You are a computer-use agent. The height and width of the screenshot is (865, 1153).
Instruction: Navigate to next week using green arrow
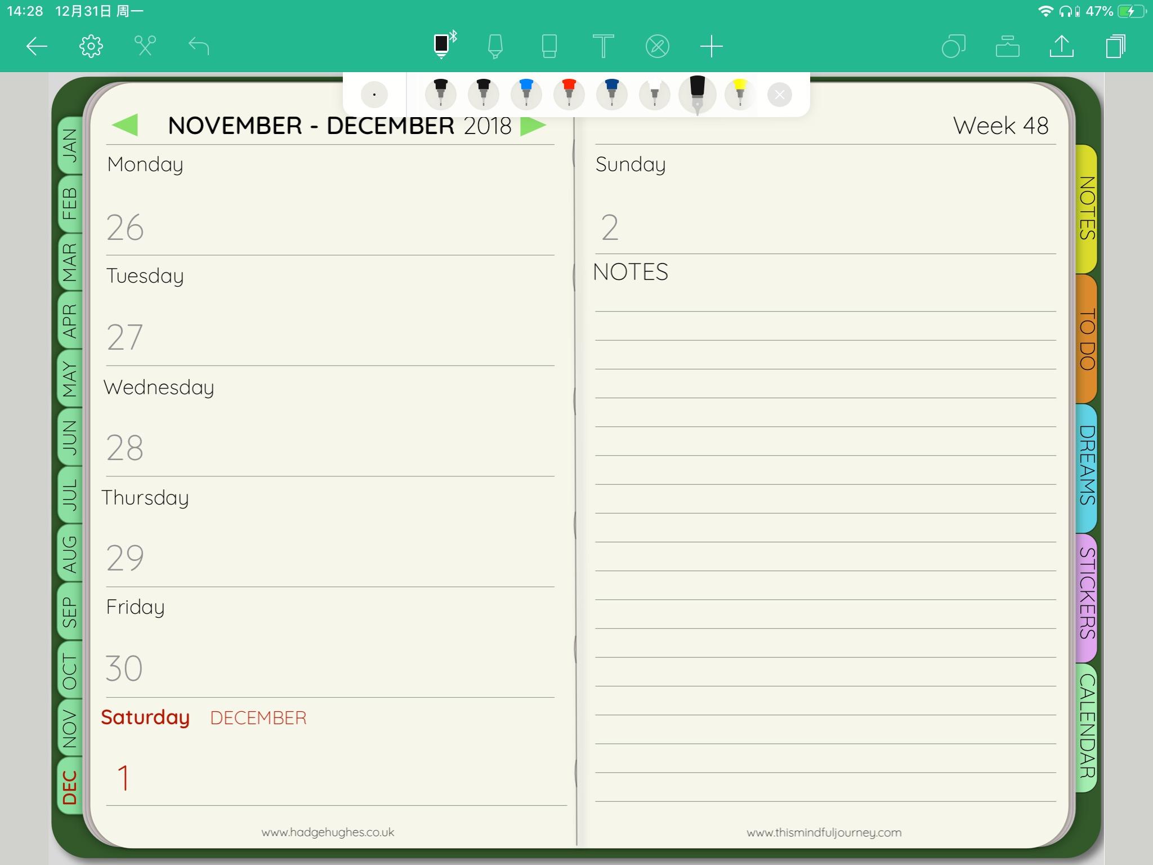(532, 125)
